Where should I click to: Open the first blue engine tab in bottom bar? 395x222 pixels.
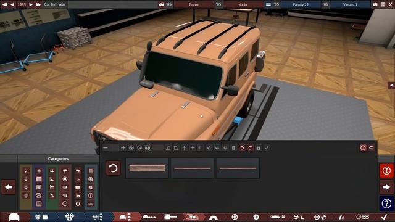[41, 217]
